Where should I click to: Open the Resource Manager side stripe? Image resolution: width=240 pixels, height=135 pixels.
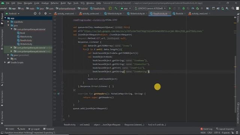tap(2, 39)
